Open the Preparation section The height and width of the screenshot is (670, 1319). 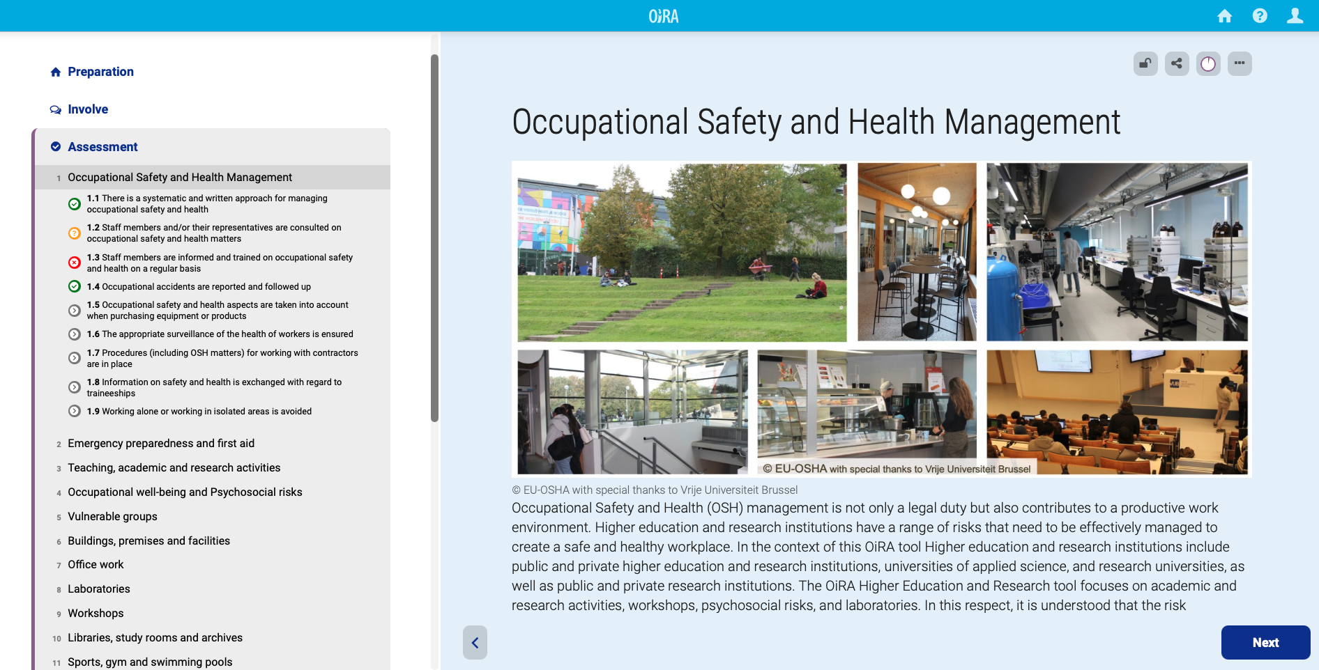tap(100, 72)
